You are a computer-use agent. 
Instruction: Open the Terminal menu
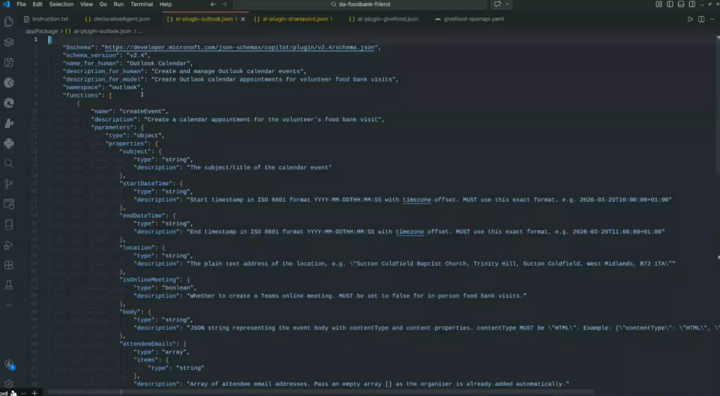pyautogui.click(x=143, y=4)
